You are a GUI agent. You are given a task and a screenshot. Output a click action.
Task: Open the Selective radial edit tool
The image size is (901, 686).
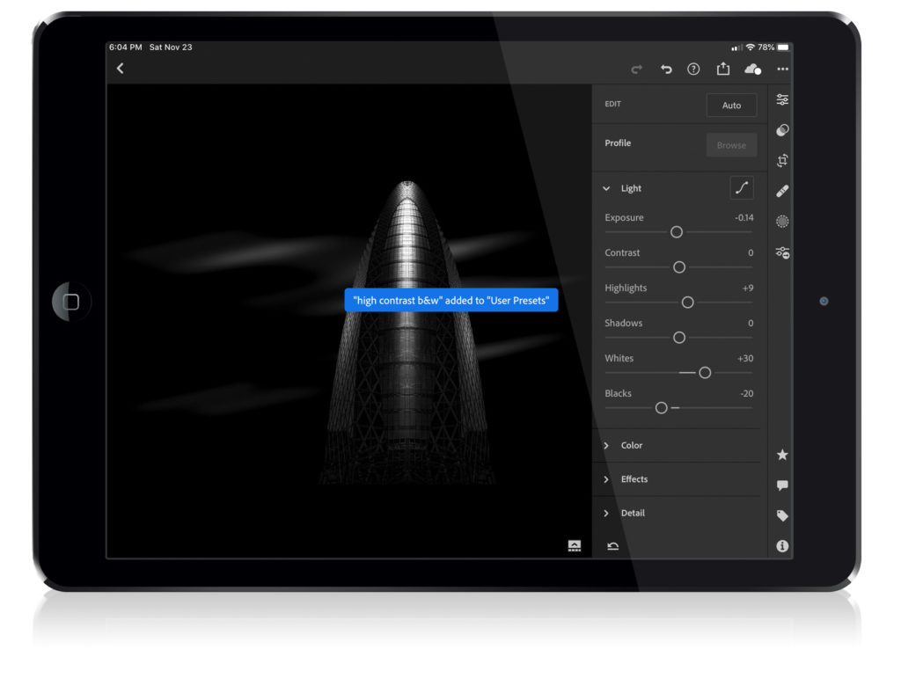pos(782,222)
